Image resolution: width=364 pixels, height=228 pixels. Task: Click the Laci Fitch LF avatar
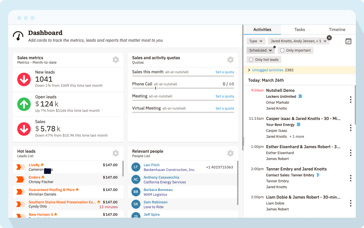tap(136, 167)
